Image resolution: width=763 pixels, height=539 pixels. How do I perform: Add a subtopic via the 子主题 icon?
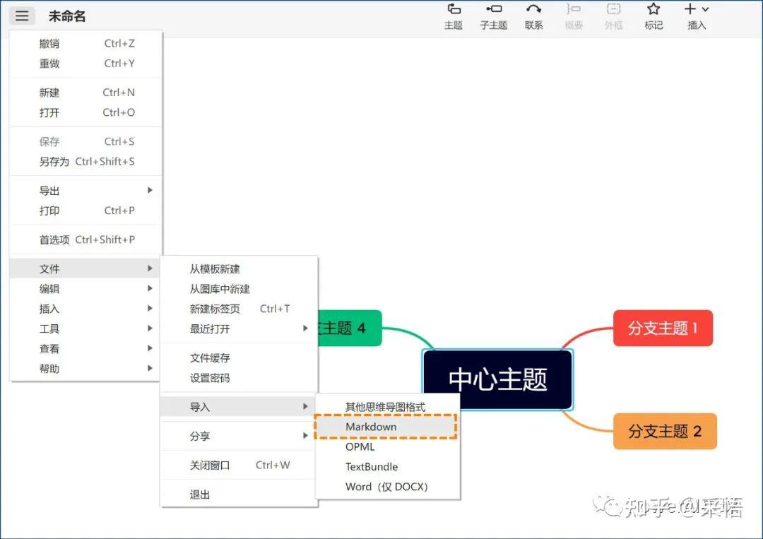pos(493,16)
